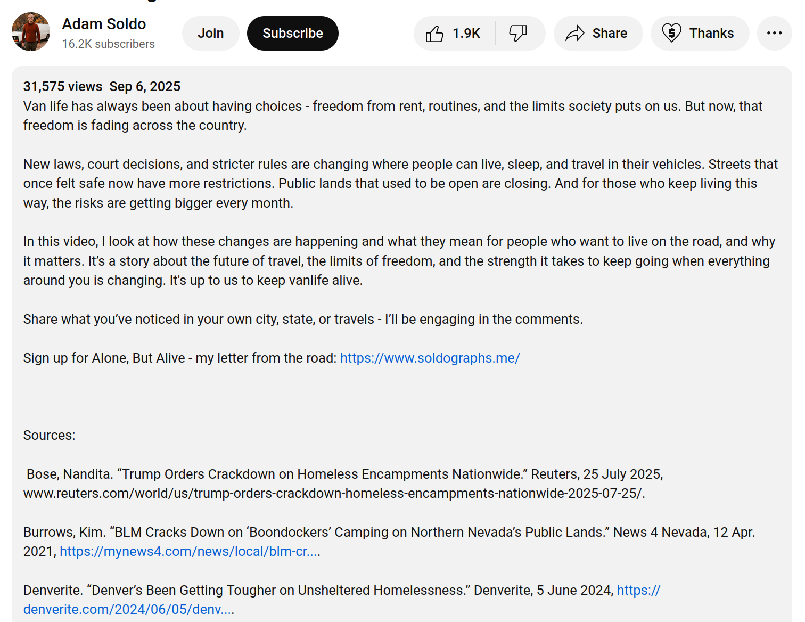805x622 pixels.
Task: Click the Share label text
Action: 610,34
